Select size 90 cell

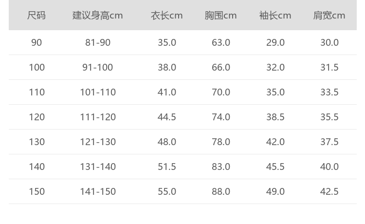(x=36, y=43)
